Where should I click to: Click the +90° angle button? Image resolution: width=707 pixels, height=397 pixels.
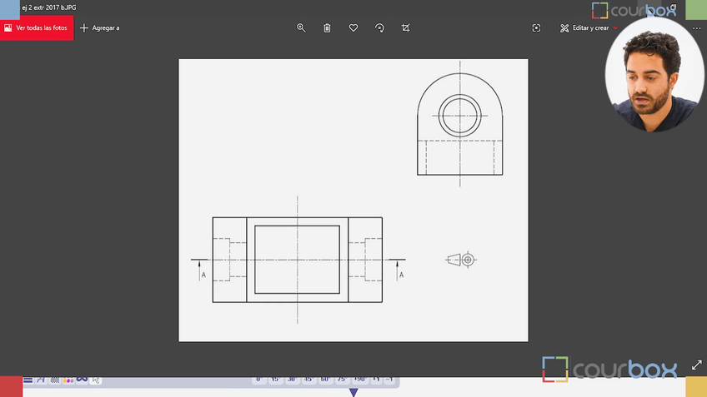[359, 380]
